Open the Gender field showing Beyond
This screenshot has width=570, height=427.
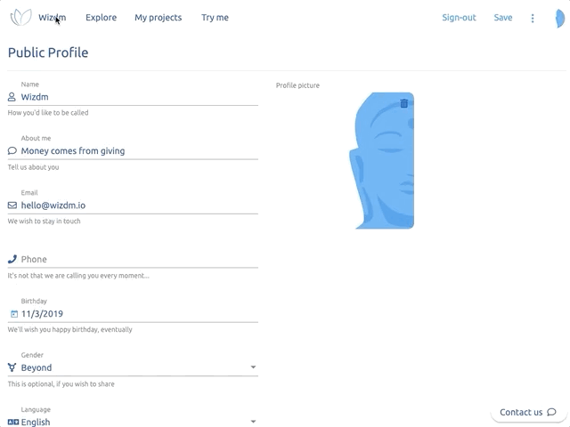[133, 367]
